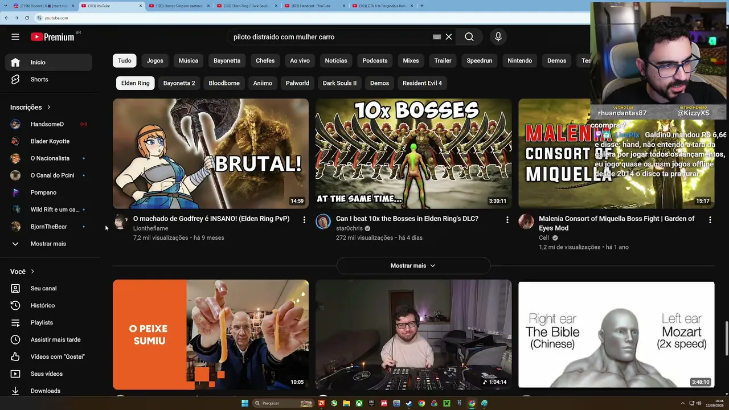Image resolution: width=729 pixels, height=410 pixels.
Task: Open the Minecraft icon on the taskbar
Action: pyautogui.click(x=447, y=403)
